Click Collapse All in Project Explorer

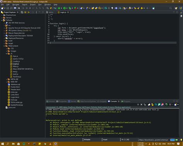tap(22, 12)
